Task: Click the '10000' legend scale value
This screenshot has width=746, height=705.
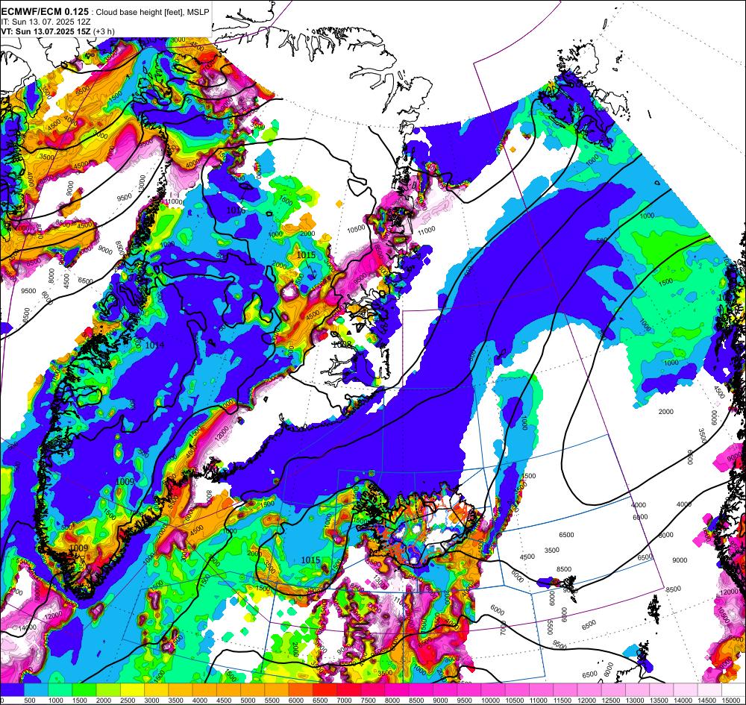Action: (x=489, y=701)
